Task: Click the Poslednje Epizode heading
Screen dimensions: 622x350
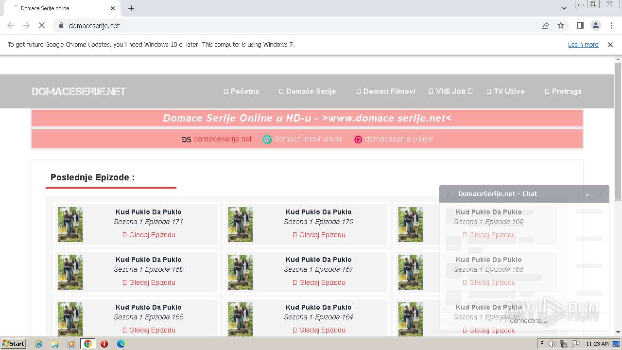Action: [92, 177]
